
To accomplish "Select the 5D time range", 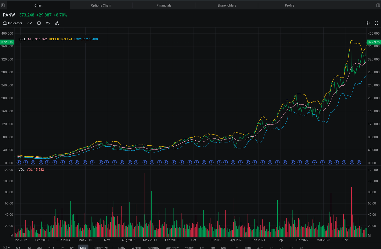I will coord(18,247).
